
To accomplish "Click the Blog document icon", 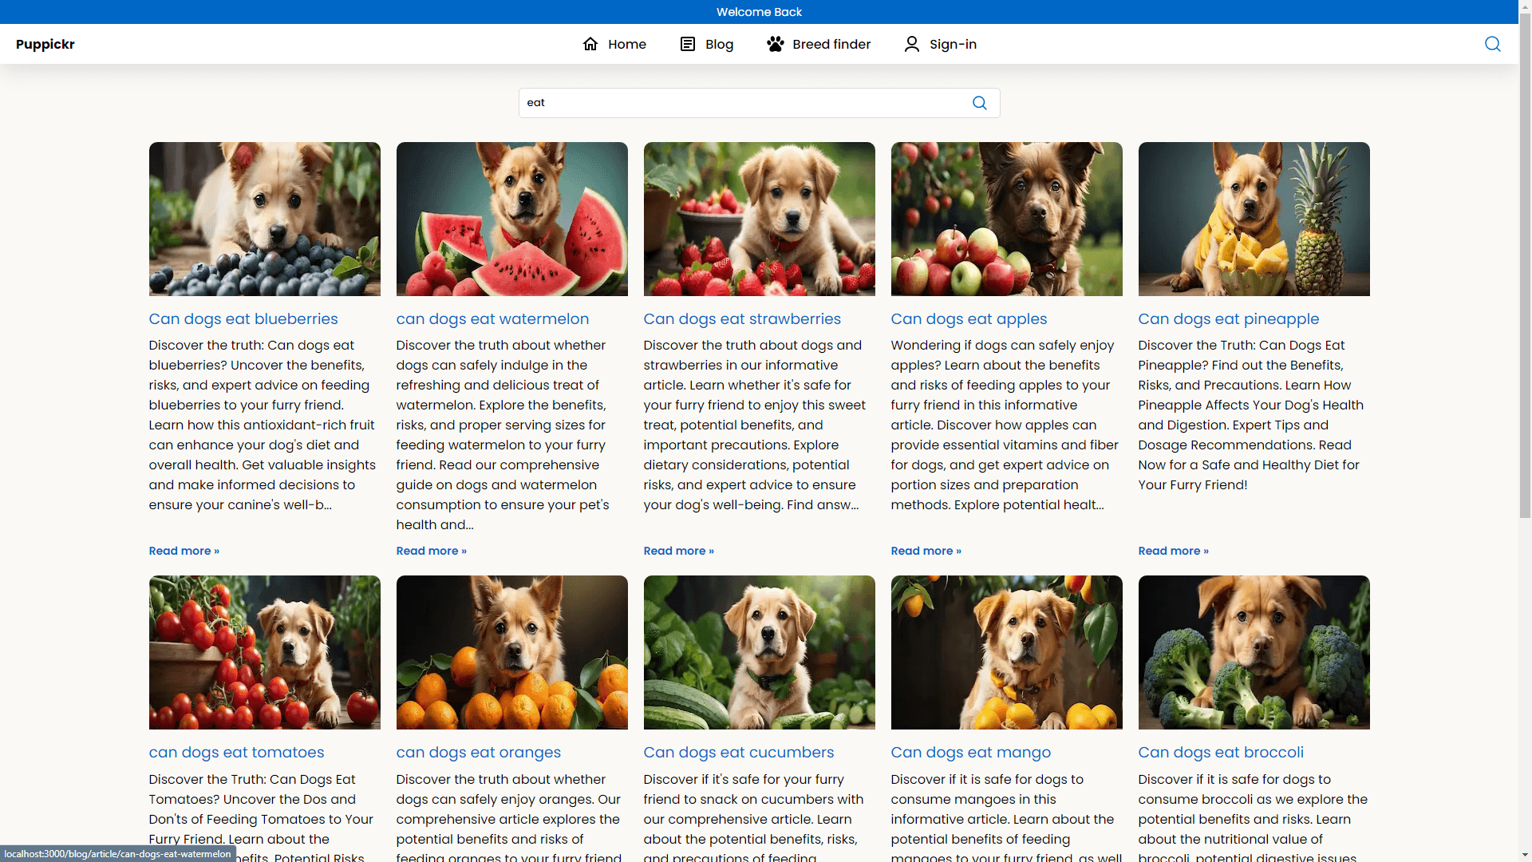I will pos(687,44).
